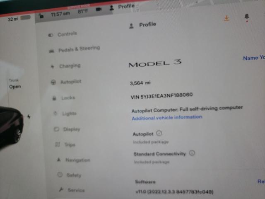Tap the Profile icon in top status bar
This screenshot has height=199, width=265.
(112, 8)
